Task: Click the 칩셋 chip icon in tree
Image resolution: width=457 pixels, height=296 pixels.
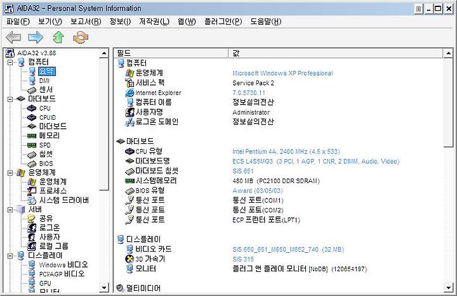Action: [x=32, y=155]
